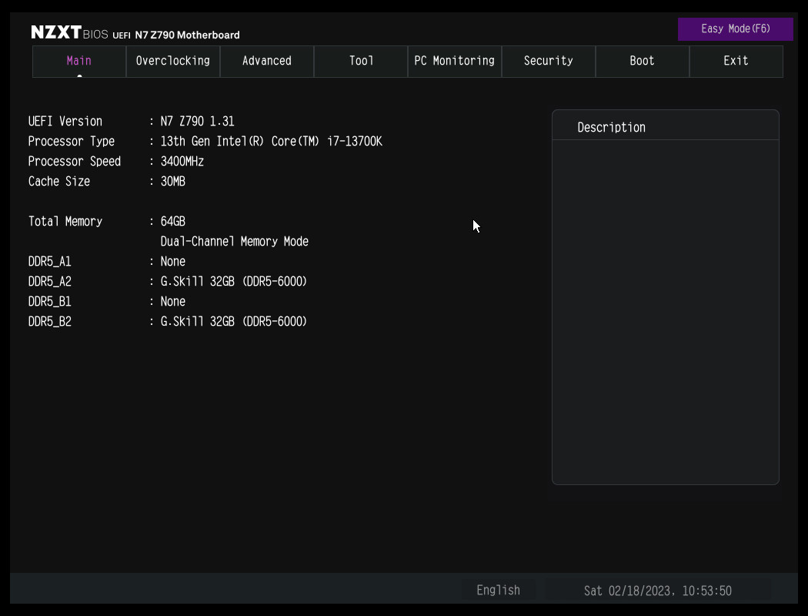Select the Tool tab
This screenshot has width=808, height=616.
click(x=361, y=61)
